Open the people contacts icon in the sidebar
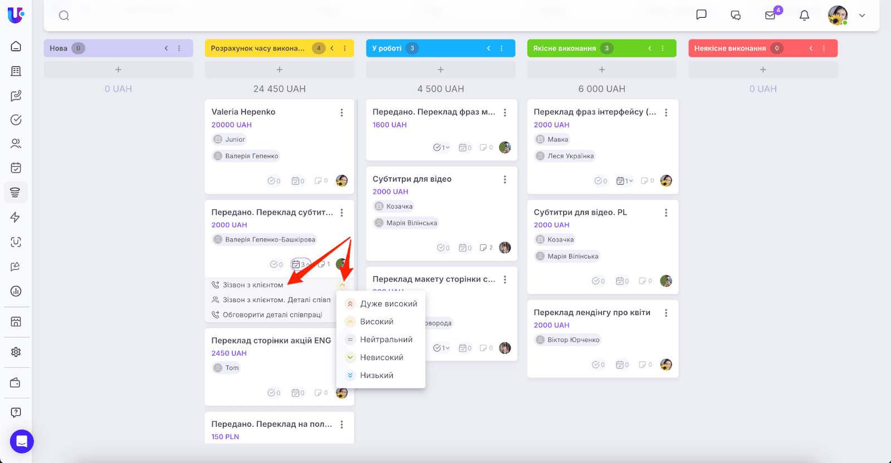891x463 pixels. tap(16, 144)
